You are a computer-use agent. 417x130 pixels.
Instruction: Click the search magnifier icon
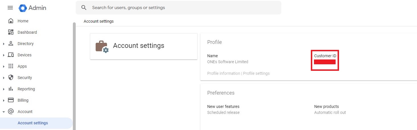pos(84,8)
